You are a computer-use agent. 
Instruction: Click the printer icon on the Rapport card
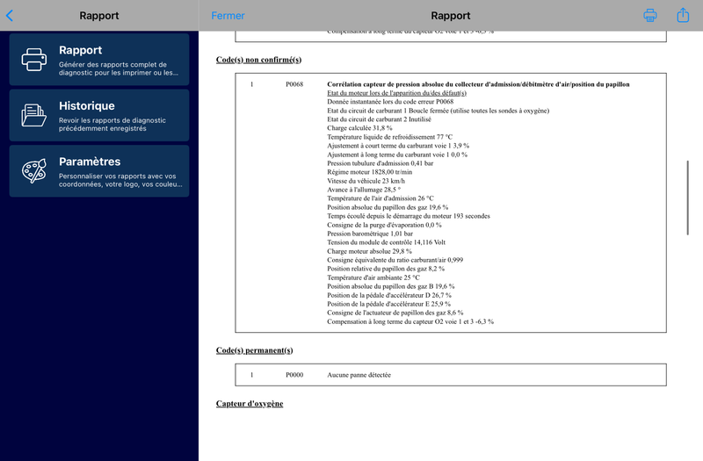(34, 60)
